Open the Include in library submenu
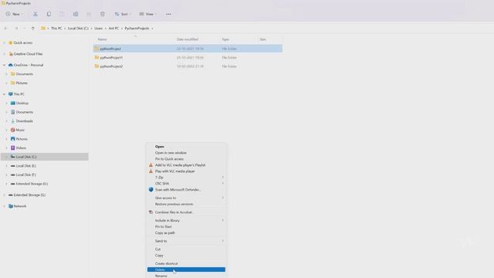Screen dimensions: 494x278 (x=186, y=221)
